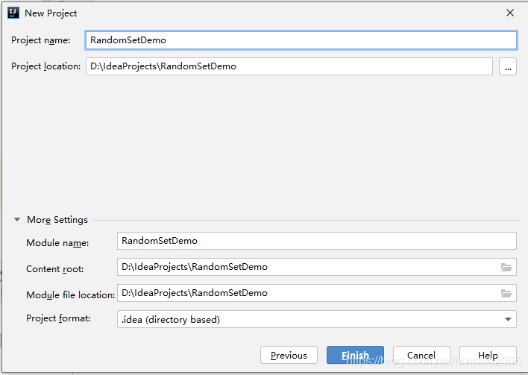Focus the Project name input field
Image resolution: width=528 pixels, height=375 pixels.
[301, 40]
